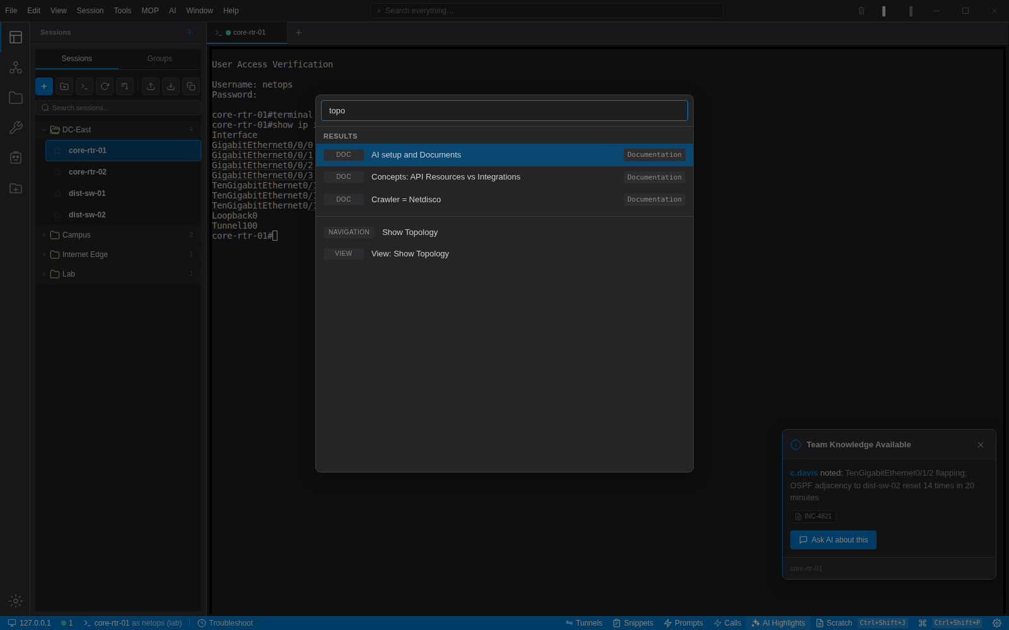The height and width of the screenshot is (630, 1009).
Task: Toggle favorite star for dist-sw-02
Action: pyautogui.click(x=57, y=215)
